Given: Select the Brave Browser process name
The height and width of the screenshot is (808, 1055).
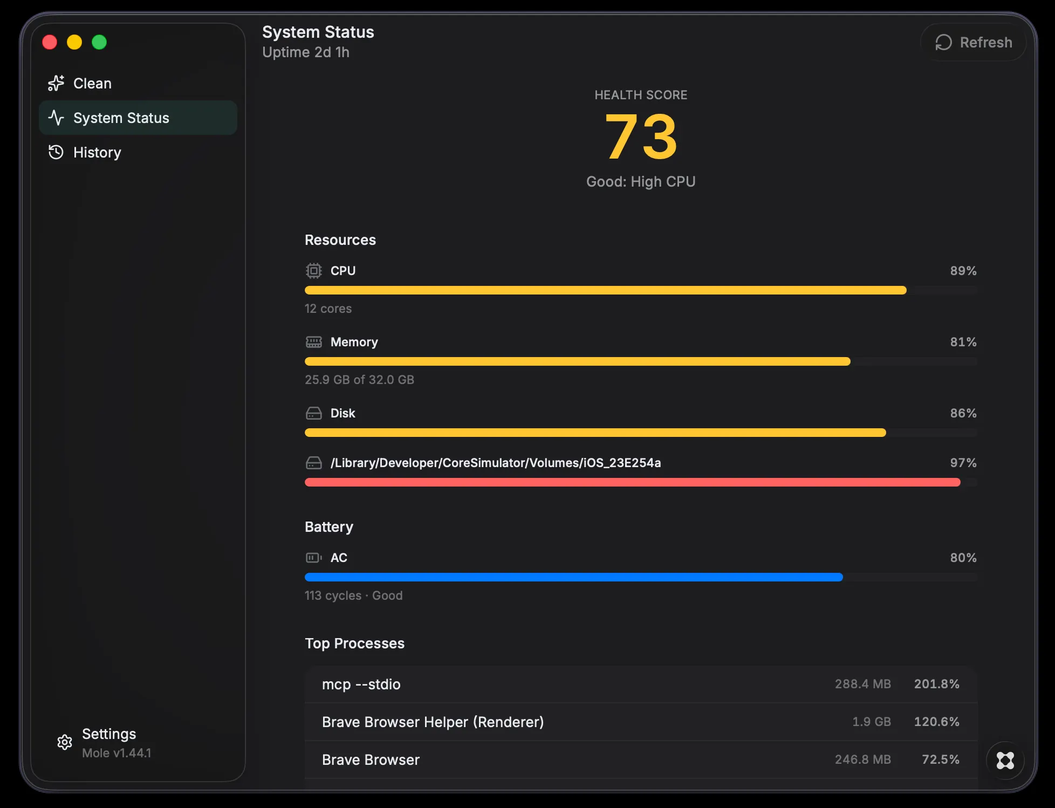Looking at the screenshot, I should [x=371, y=759].
